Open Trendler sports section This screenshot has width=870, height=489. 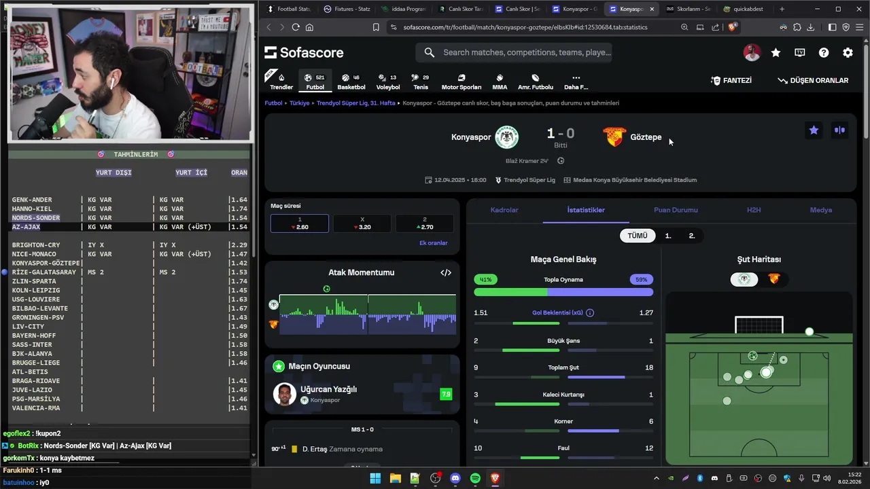click(281, 81)
